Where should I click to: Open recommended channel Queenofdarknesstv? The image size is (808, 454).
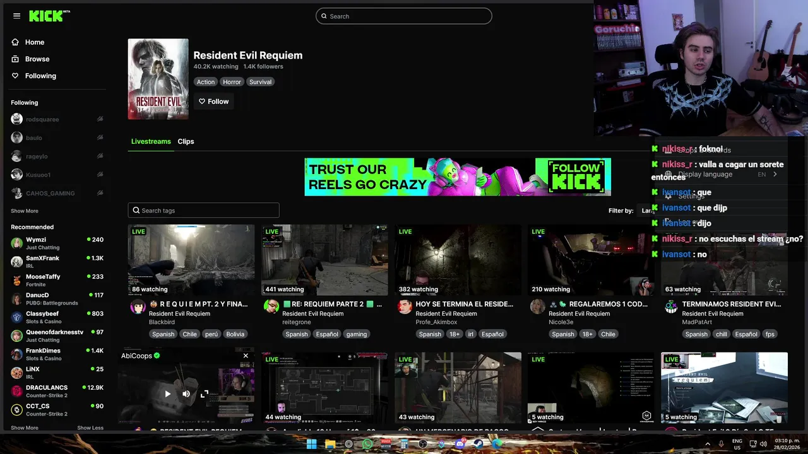tap(57, 335)
